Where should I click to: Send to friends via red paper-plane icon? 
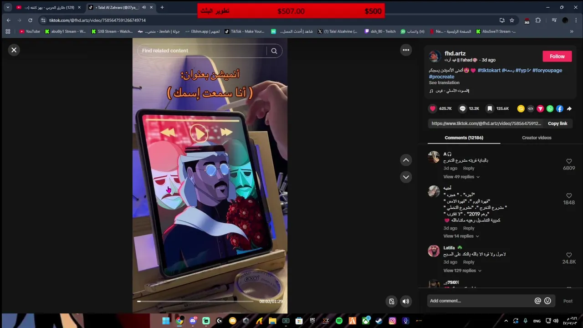(540, 108)
